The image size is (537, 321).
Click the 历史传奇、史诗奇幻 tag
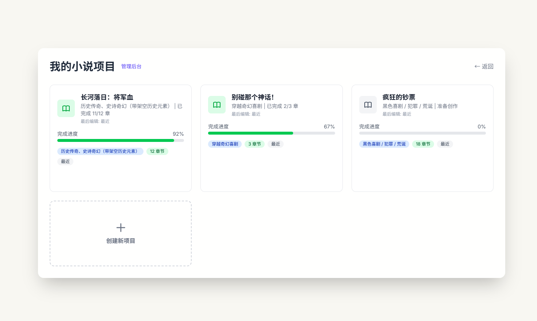click(100, 151)
